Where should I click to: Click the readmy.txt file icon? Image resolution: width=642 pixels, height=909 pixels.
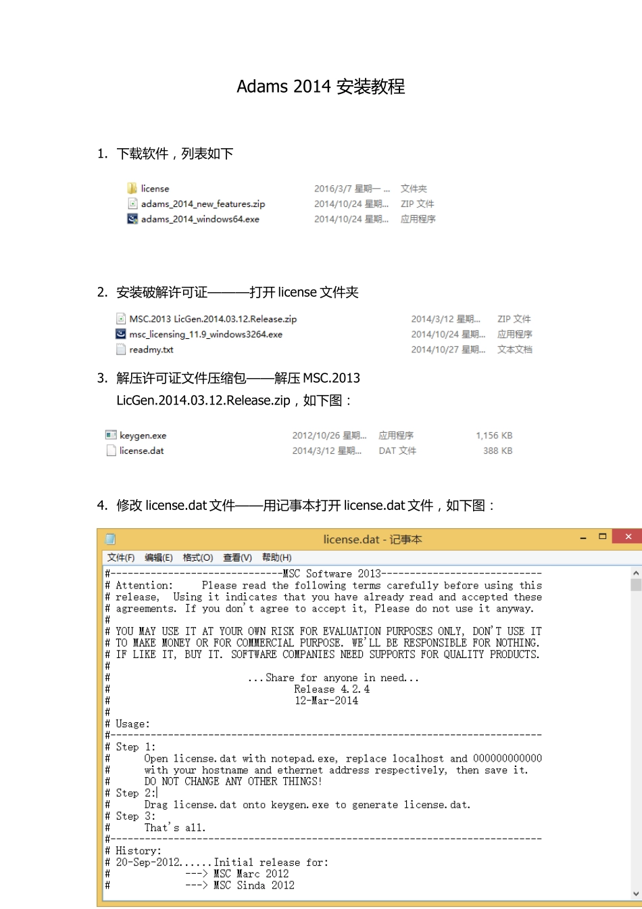pyautogui.click(x=121, y=350)
